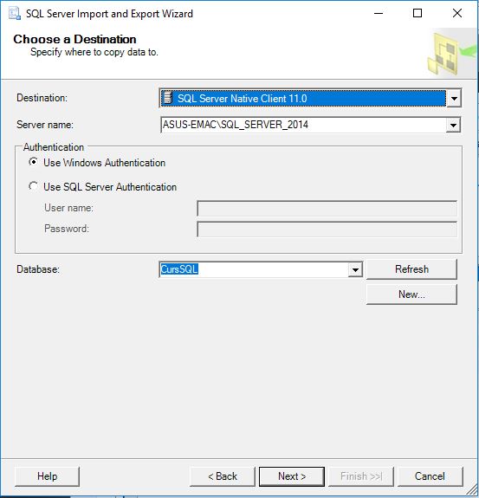Go back with the < Back button
Viewport: 479px width, 498px height.
[x=223, y=476]
